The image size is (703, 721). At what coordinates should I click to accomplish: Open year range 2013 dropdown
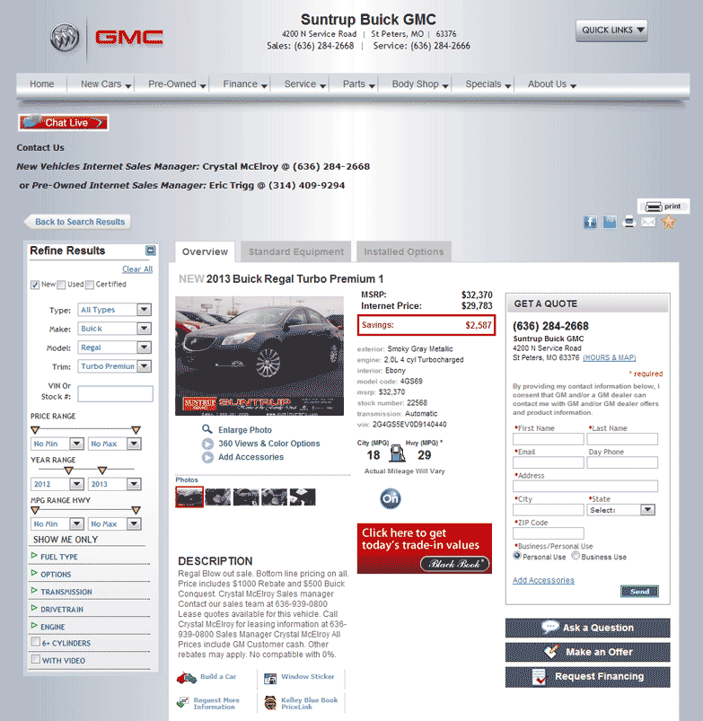pos(115,484)
